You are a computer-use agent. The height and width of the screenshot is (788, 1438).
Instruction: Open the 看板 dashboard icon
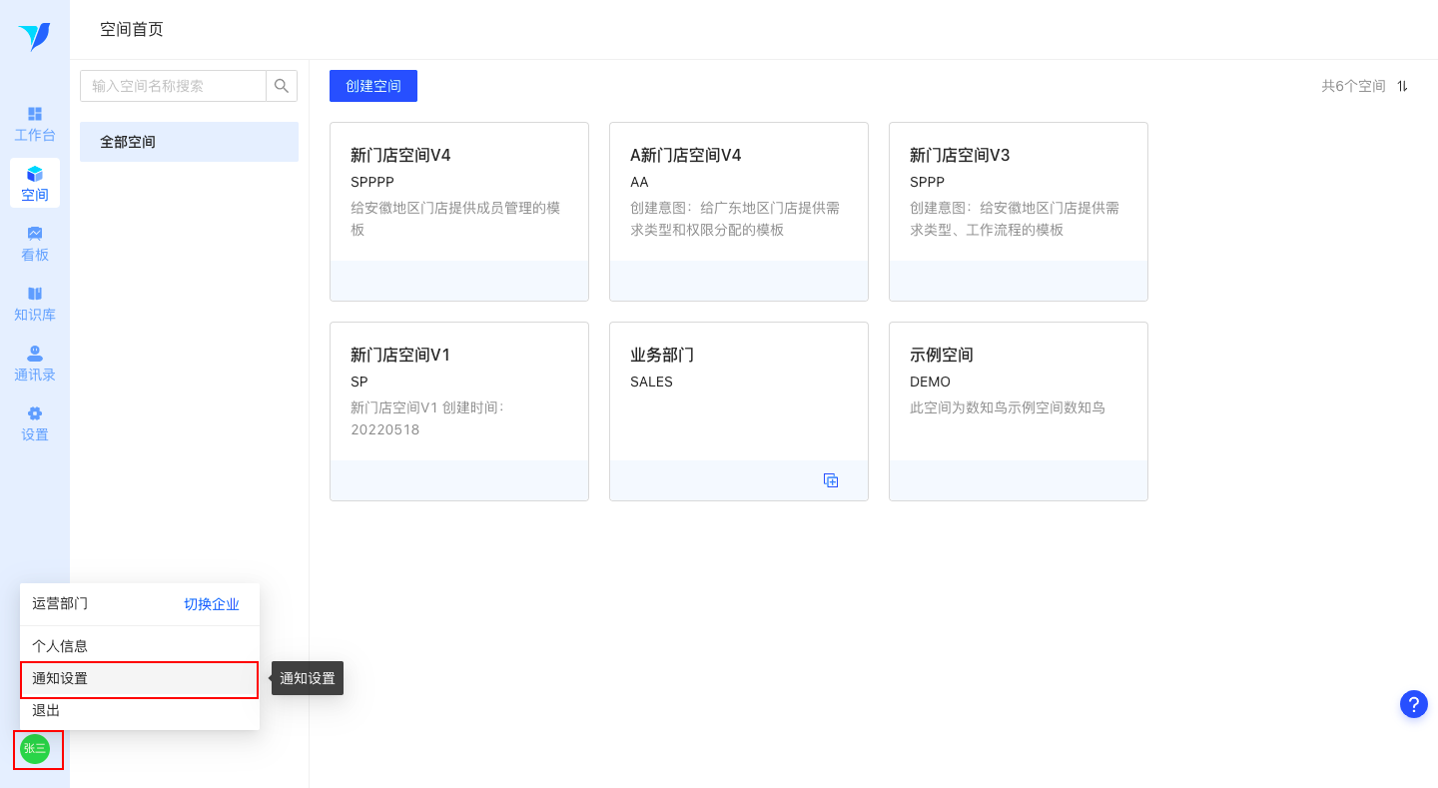pyautogui.click(x=35, y=234)
